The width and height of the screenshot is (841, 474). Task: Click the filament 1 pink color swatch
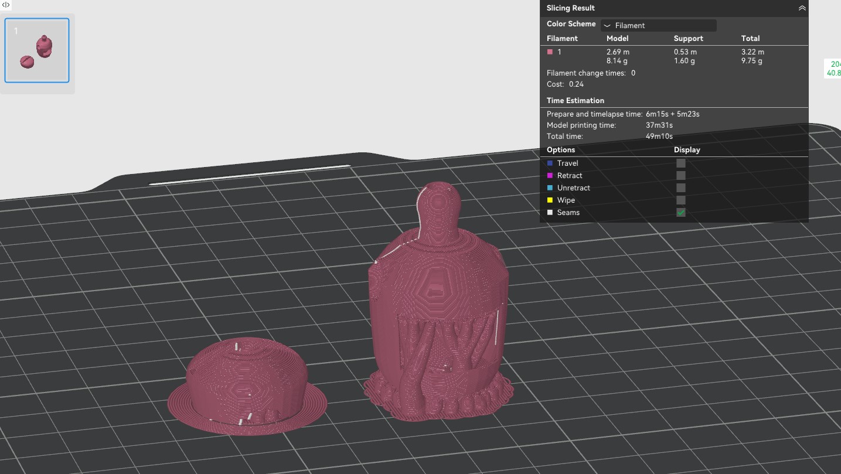tap(550, 52)
